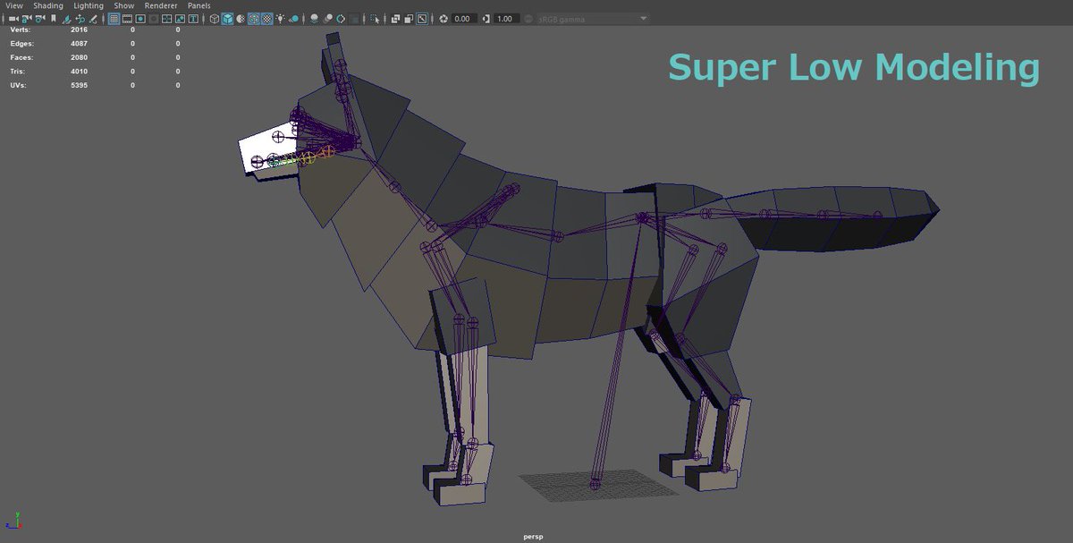Image resolution: width=1073 pixels, height=543 pixels.
Task: Open the Show menu
Action: coord(124,5)
